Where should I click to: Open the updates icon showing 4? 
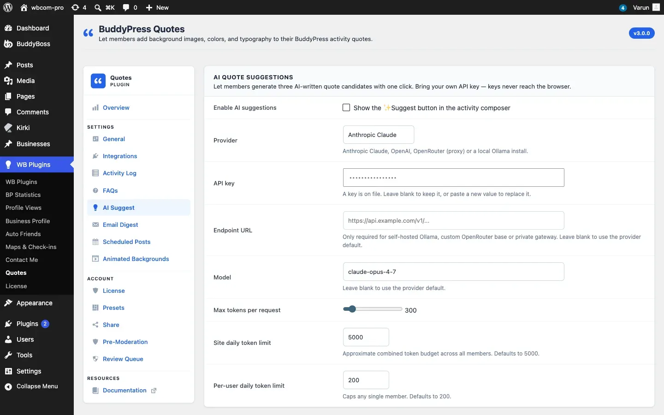point(75,7)
